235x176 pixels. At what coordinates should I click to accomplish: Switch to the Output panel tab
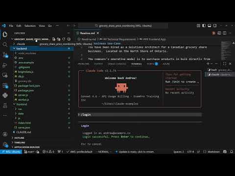click(x=98, y=64)
